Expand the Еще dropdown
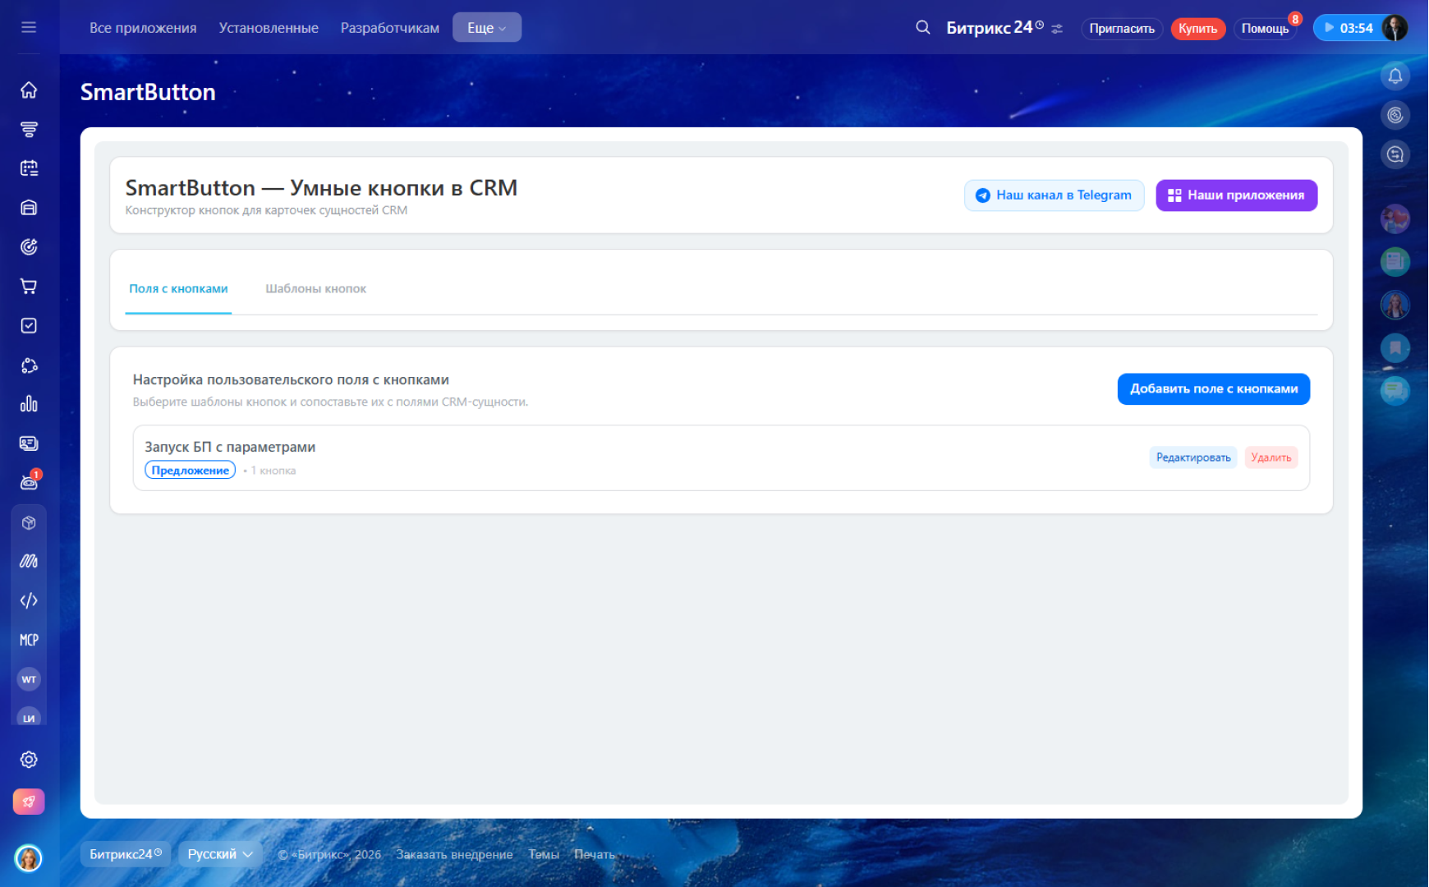The width and height of the screenshot is (1429, 887). click(x=487, y=28)
